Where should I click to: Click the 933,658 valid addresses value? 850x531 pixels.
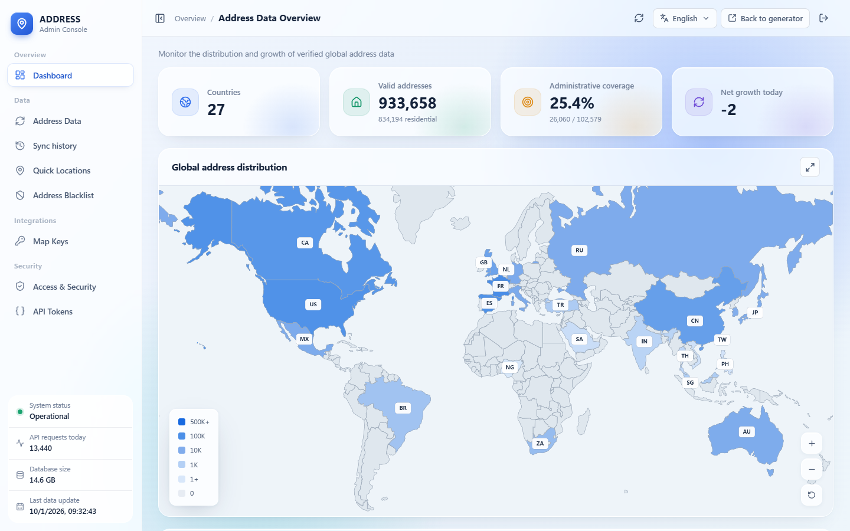pos(407,103)
